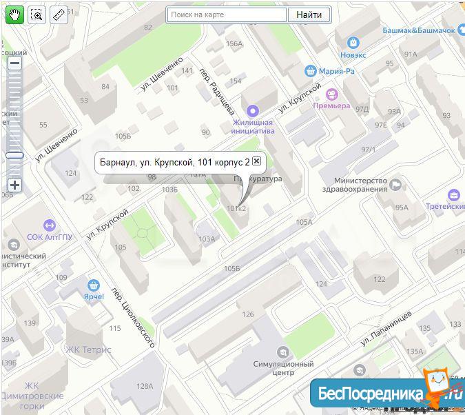Activate the zoom-to-area magnifier tool
465x415 pixels.
click(37, 14)
